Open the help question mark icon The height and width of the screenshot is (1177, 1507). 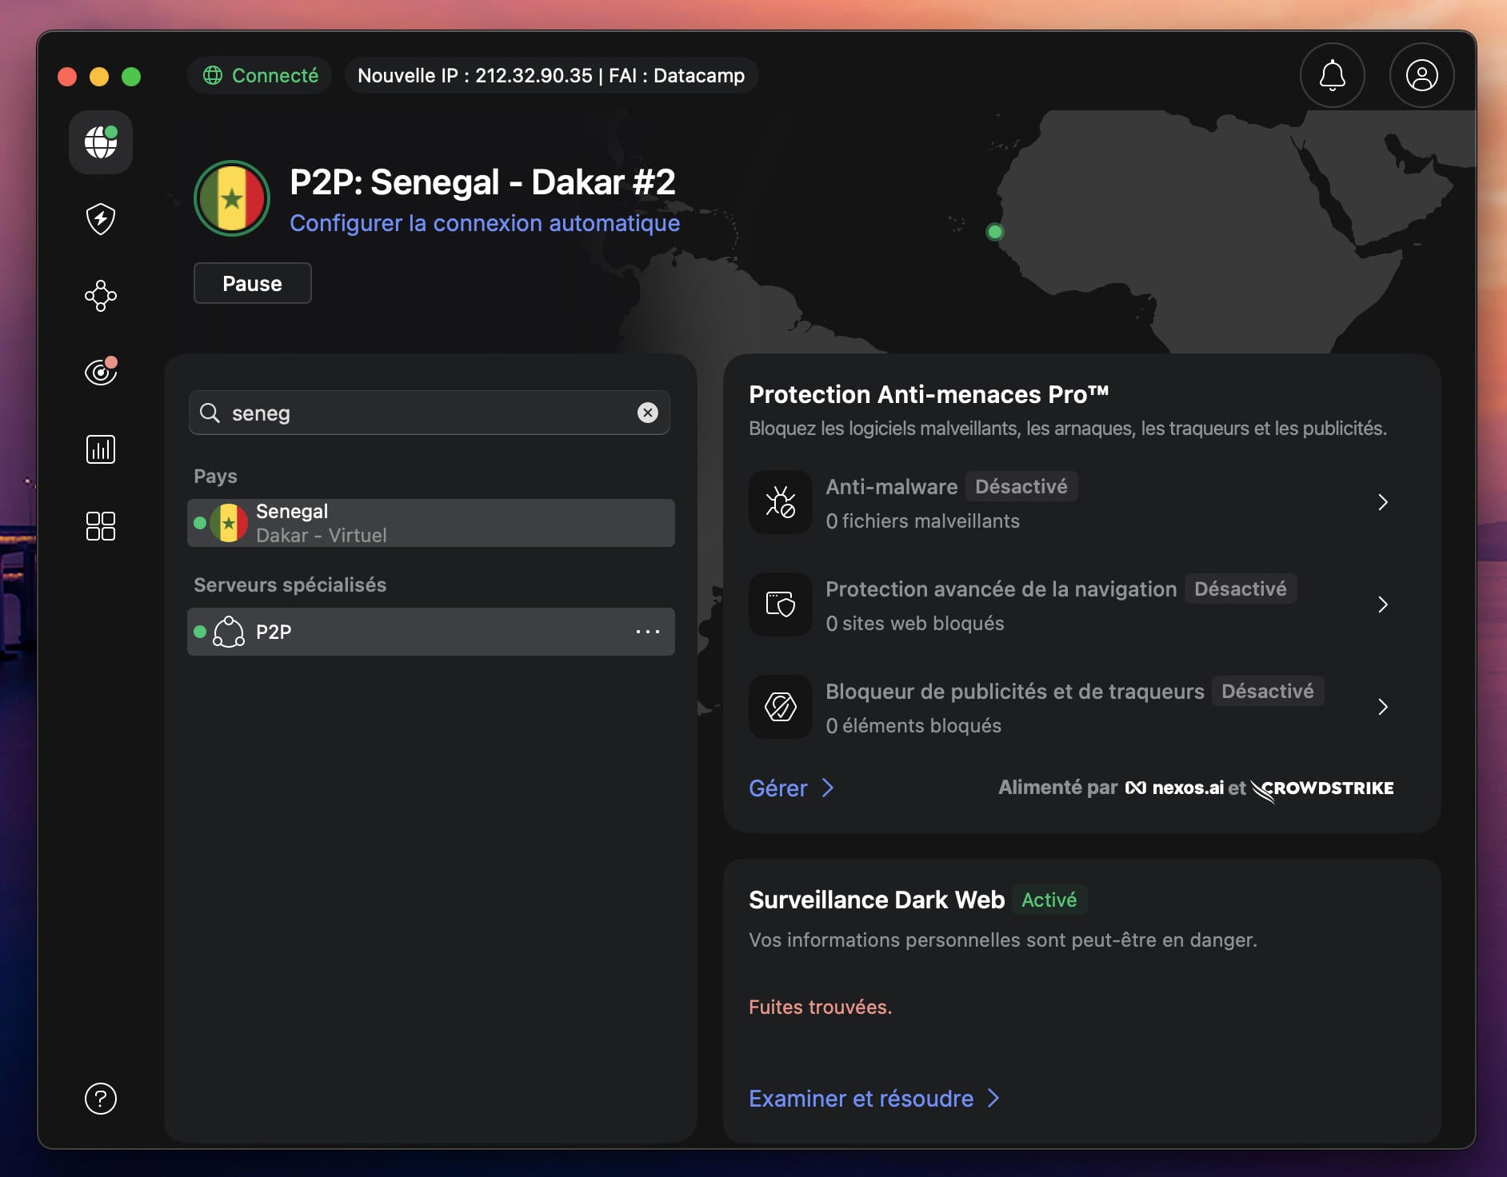click(100, 1099)
